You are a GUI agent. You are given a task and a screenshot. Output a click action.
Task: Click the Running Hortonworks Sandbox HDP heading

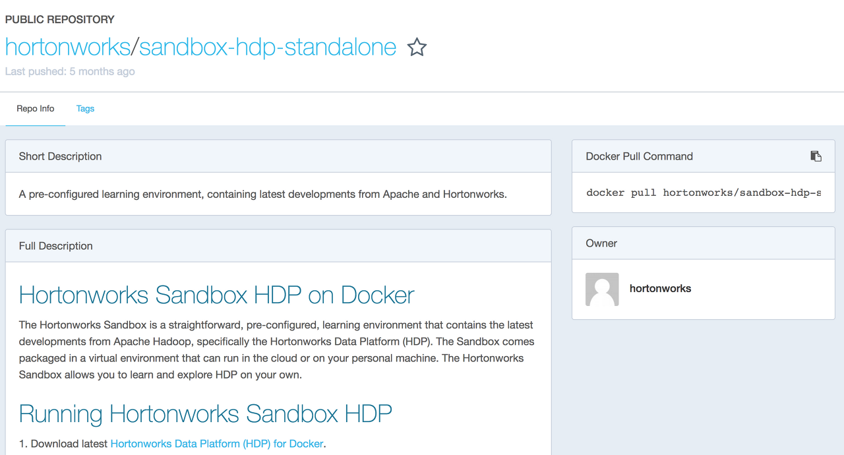[x=205, y=413]
